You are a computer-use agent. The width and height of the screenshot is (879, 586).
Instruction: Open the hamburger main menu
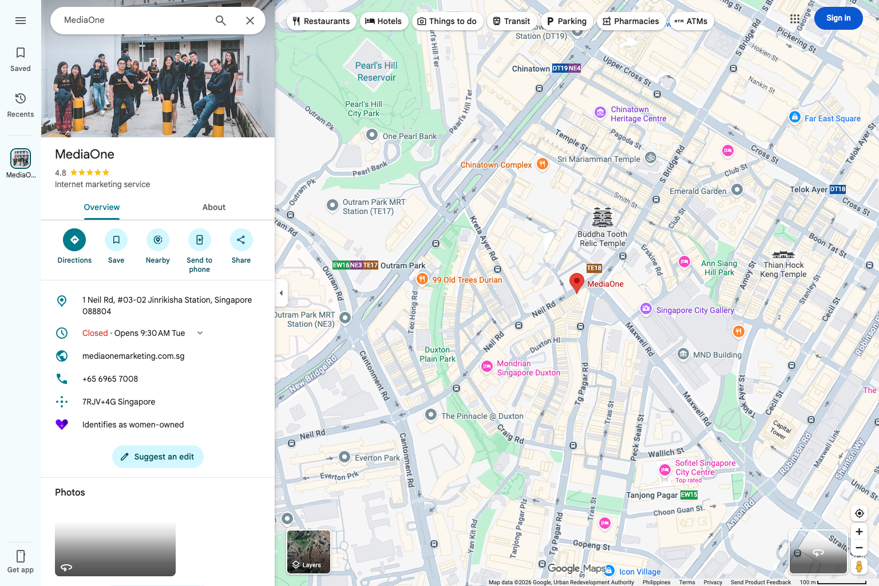[21, 21]
